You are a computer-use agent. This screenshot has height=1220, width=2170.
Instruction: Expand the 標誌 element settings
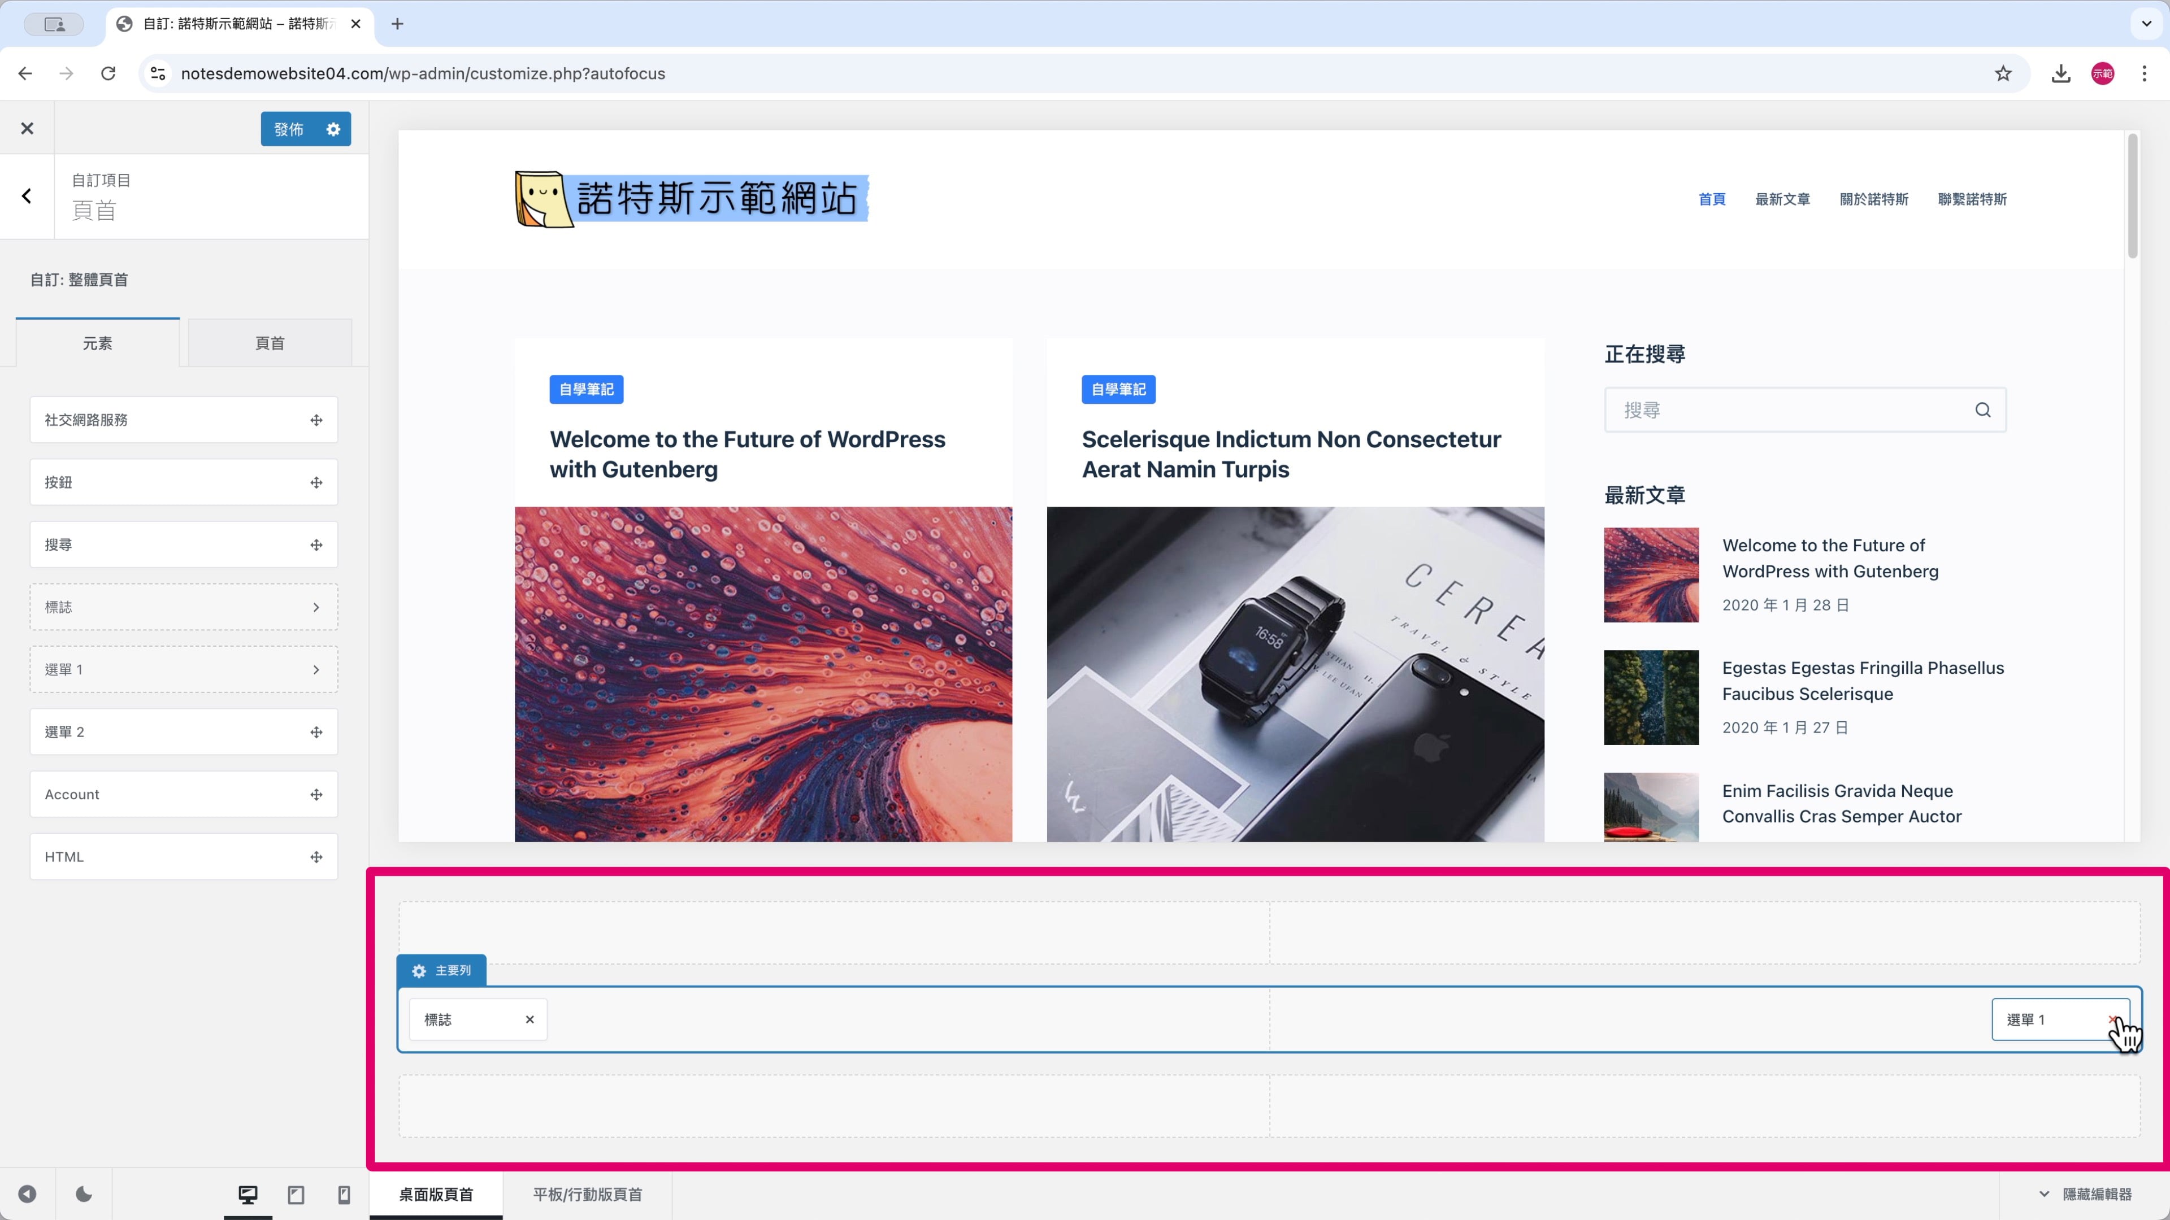pyautogui.click(x=316, y=607)
